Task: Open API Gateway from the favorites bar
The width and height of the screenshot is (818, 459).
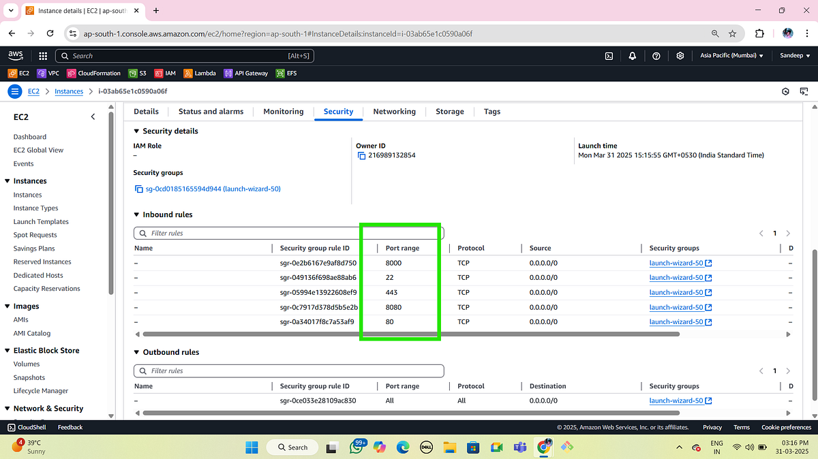Action: pyautogui.click(x=245, y=73)
